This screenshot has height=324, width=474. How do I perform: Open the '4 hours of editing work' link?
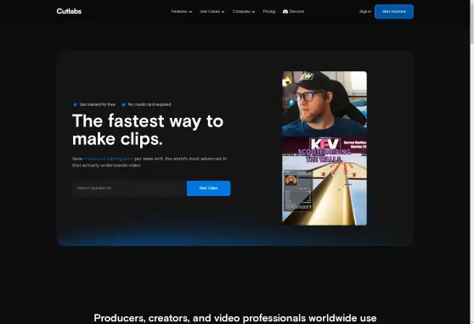tap(108, 159)
